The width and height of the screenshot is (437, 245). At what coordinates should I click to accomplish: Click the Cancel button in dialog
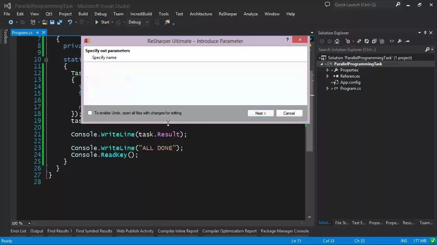(289, 113)
